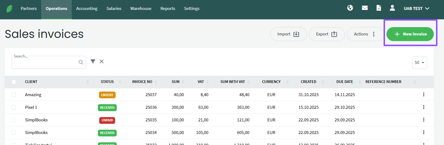444x145 pixels.
Task: Open the Accounting menu
Action: (87, 9)
